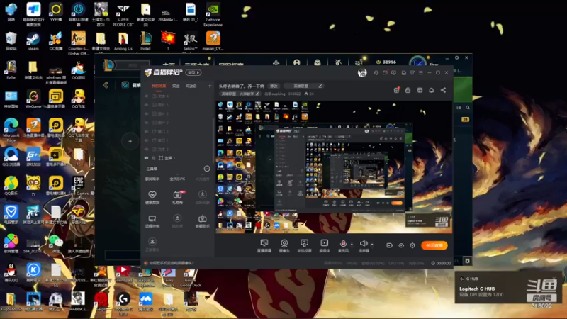Viewport: 567px width, 319px height.
Task: Toggle visibility of 图片 2 source
Action: pyautogui.click(x=147, y=123)
